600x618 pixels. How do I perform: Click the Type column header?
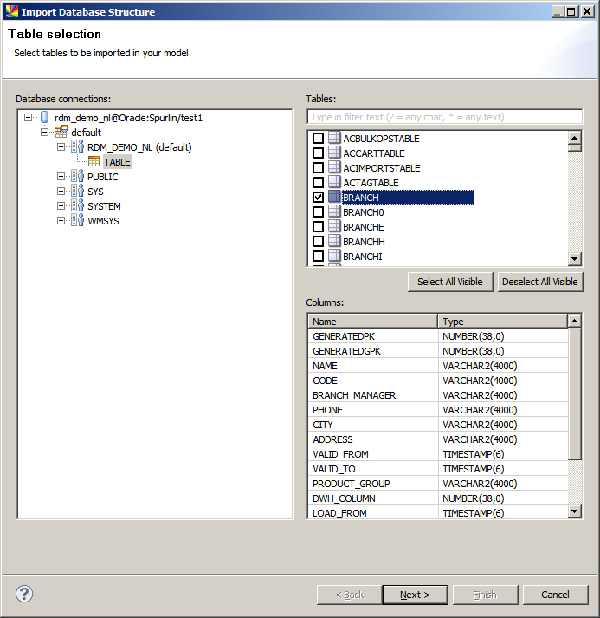(502, 322)
